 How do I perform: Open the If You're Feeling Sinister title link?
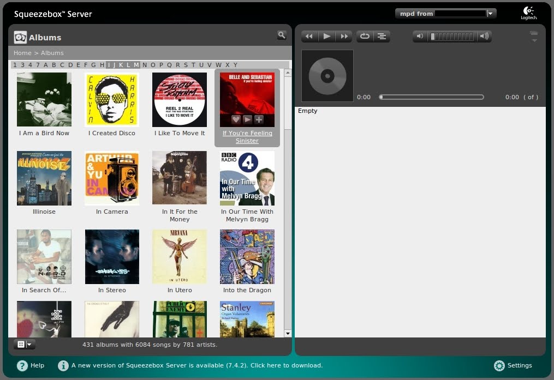(247, 137)
